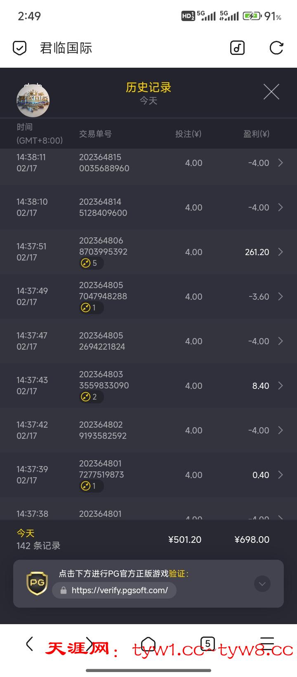Expand the 14:38:11 transaction row

coord(280,163)
